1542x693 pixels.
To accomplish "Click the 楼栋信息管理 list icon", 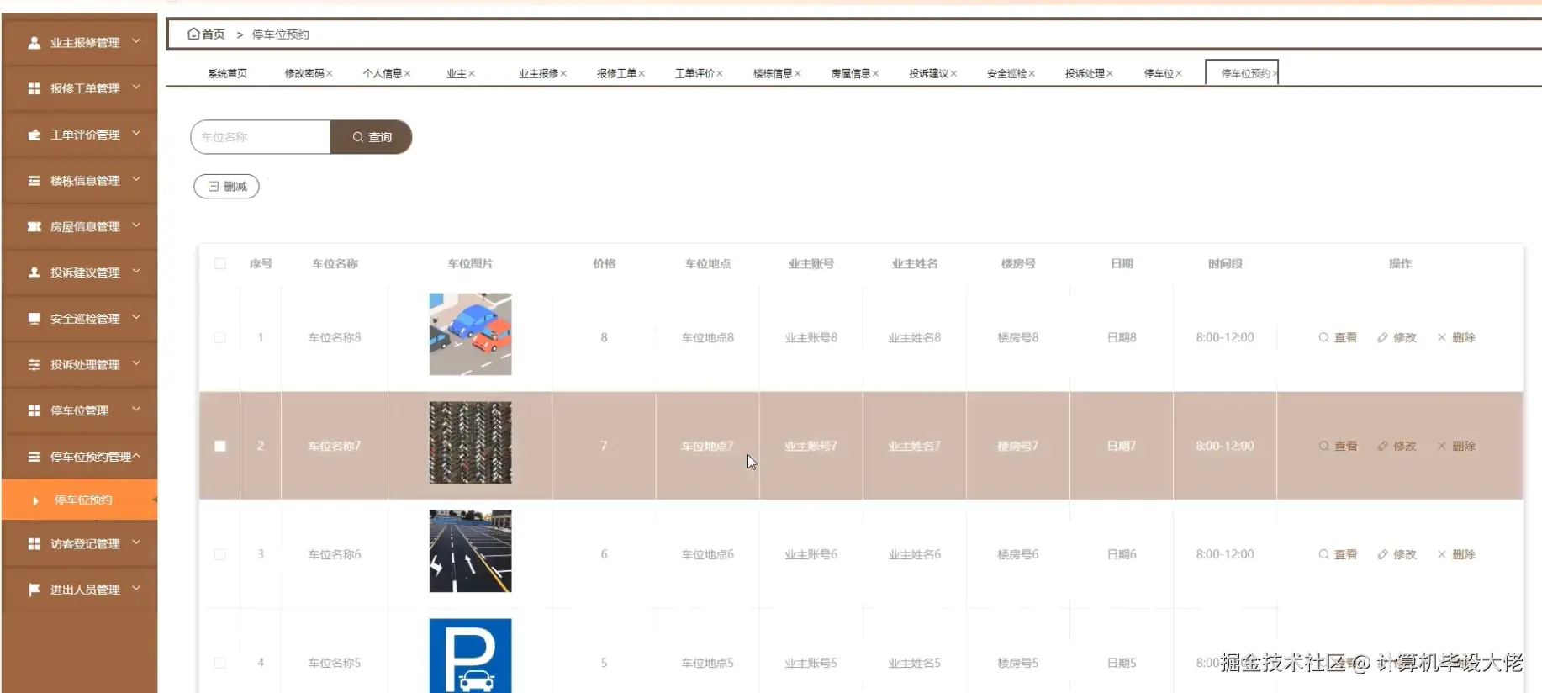I will tap(34, 181).
